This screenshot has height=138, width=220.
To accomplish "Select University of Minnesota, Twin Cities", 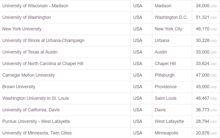I will click(x=37, y=133).
